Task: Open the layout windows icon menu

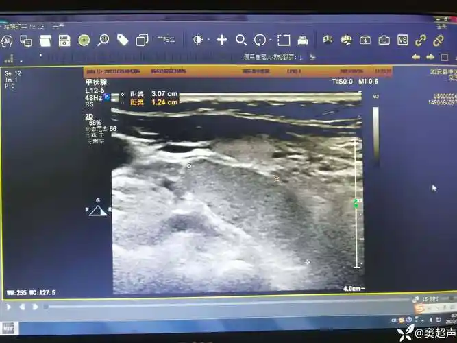Action: [x=142, y=40]
